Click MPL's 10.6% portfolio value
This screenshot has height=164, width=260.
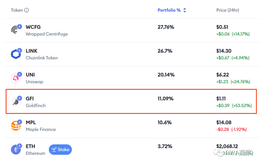point(165,122)
